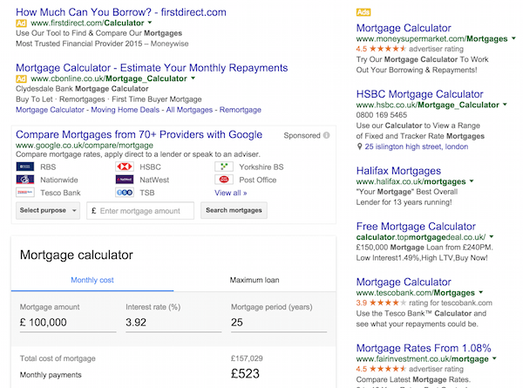Click the Search mortgages button
This screenshot has width=523, height=388.
pos(234,210)
